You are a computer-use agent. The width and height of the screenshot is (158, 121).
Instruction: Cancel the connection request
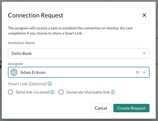point(101,108)
